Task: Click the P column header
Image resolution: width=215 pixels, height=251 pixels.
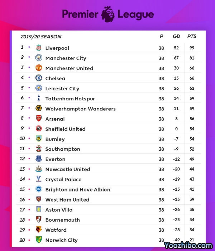Action: (161, 37)
